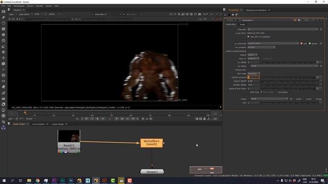328x184 pixels.
Task: Open the channels dropdown in VectorBlur properties
Action: click(282, 29)
